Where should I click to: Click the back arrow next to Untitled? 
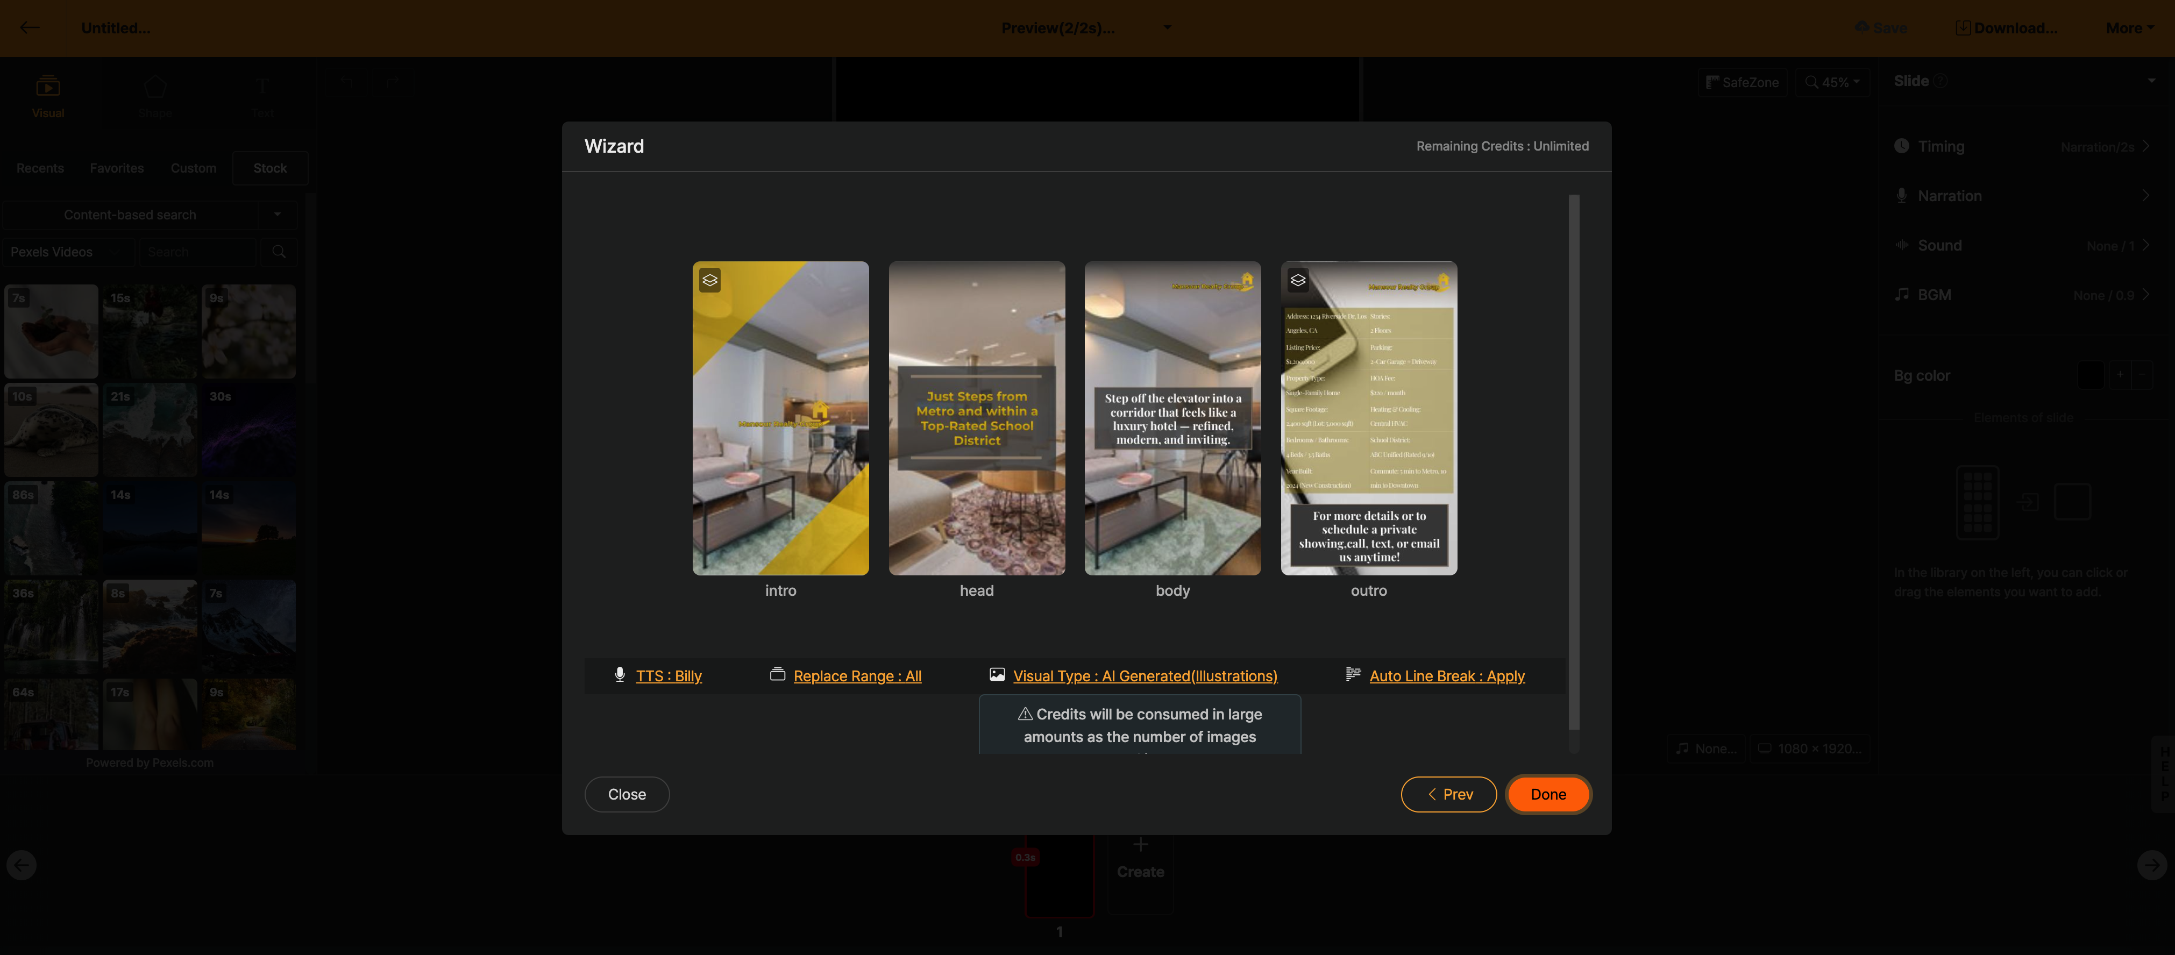click(x=30, y=28)
